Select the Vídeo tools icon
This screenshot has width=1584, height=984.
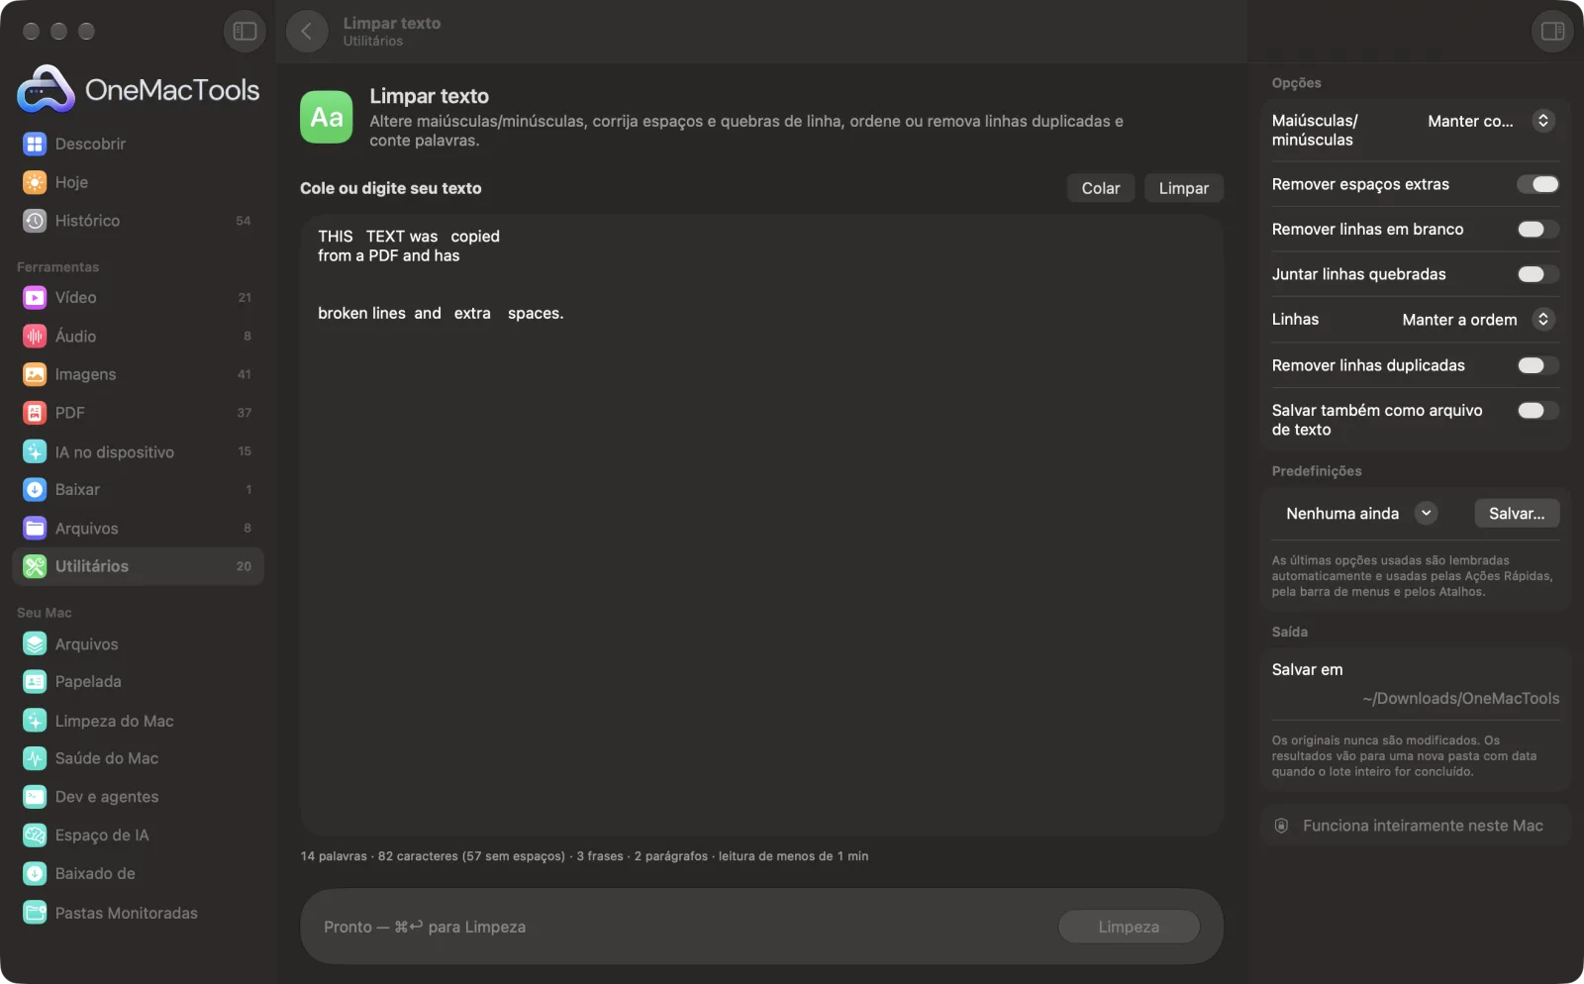tap(35, 297)
